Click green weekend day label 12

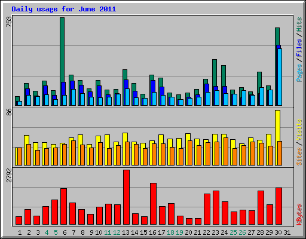(x=117, y=232)
